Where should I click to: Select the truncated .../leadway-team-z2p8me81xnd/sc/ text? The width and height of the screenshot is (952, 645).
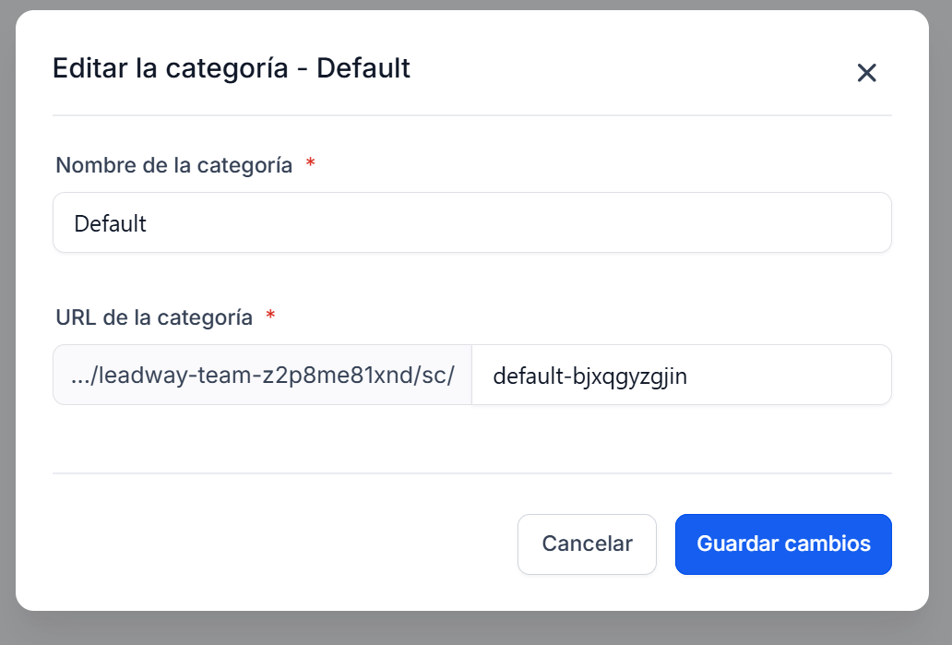(x=262, y=376)
